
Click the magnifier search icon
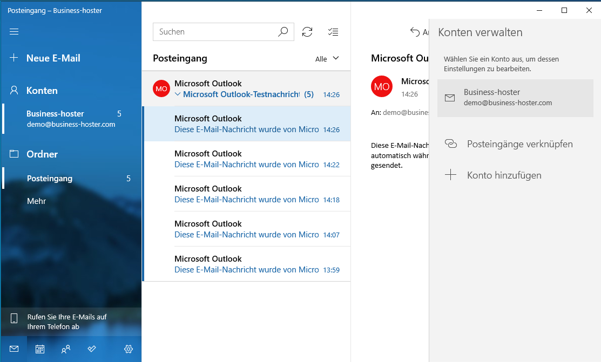[283, 32]
